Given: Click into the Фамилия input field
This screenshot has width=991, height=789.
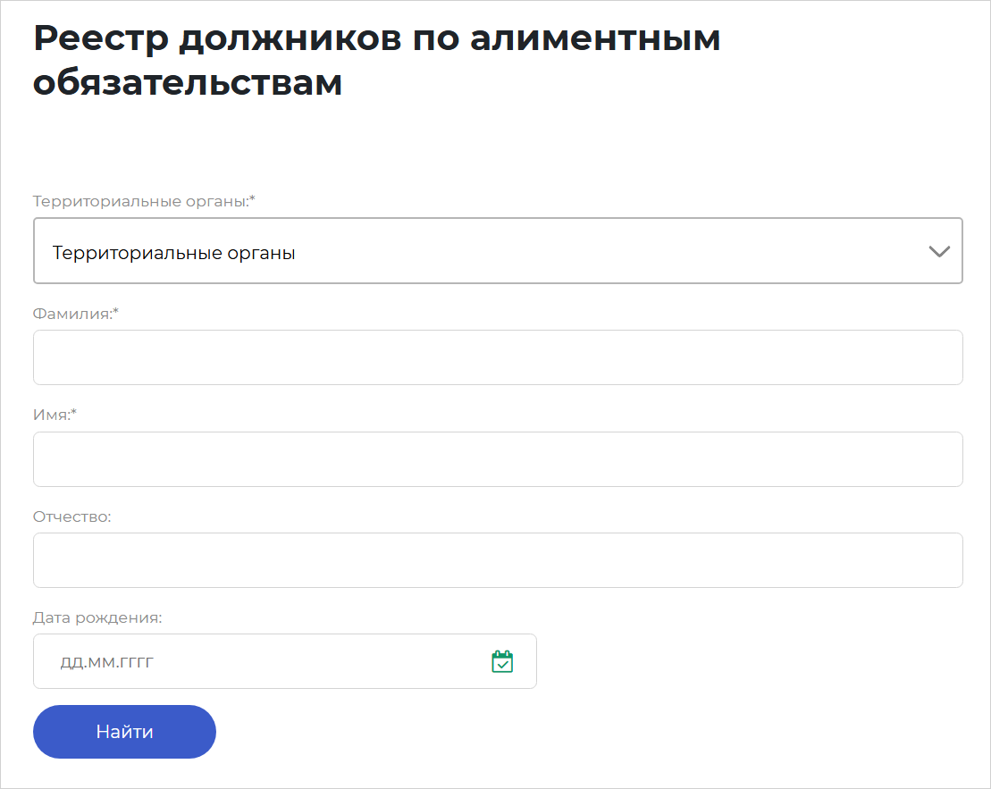Looking at the screenshot, I should coord(498,357).
